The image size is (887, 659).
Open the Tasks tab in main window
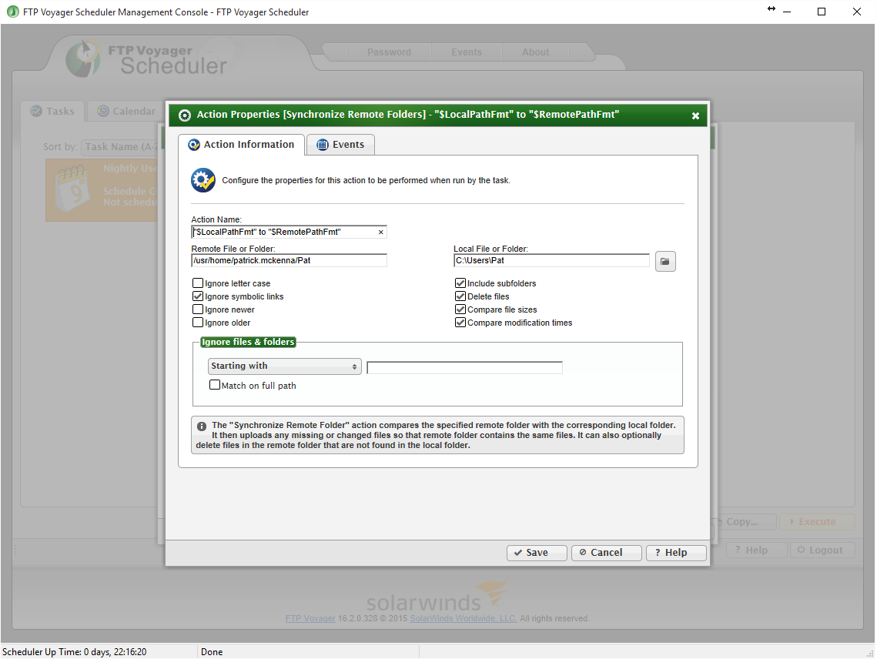point(52,112)
